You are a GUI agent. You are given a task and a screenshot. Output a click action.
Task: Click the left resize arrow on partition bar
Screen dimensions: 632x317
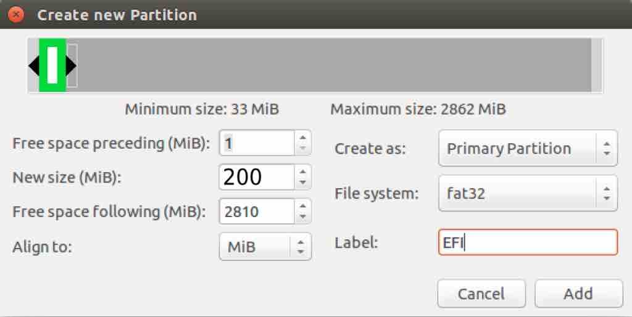34,65
